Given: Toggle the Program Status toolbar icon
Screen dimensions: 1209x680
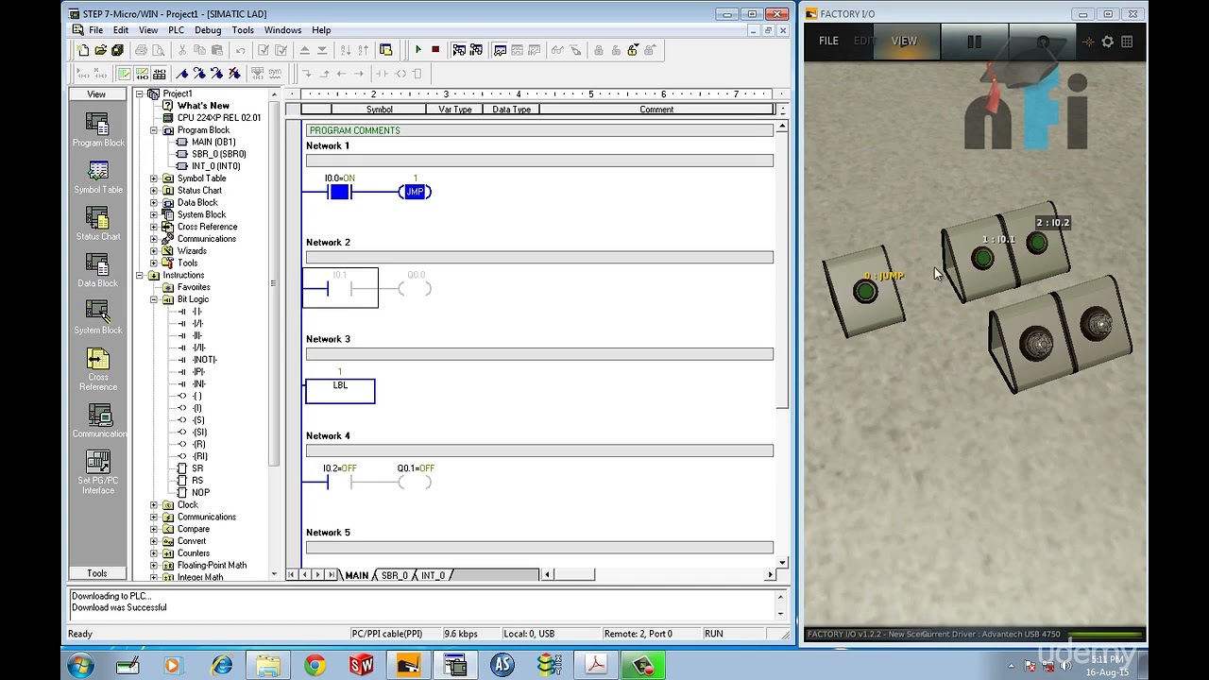Looking at the screenshot, I should click(459, 50).
